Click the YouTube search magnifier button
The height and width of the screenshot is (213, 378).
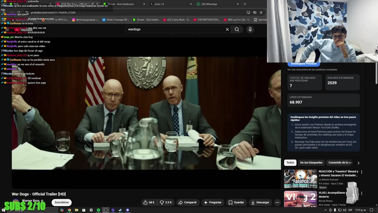click(237, 29)
